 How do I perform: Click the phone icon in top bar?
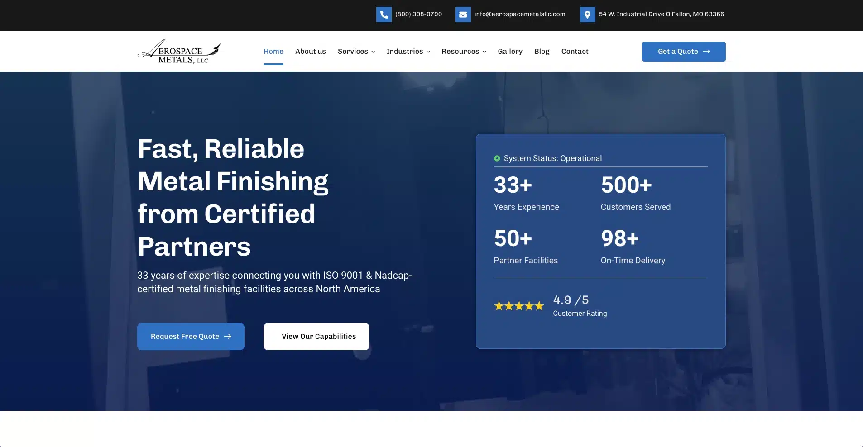384,14
